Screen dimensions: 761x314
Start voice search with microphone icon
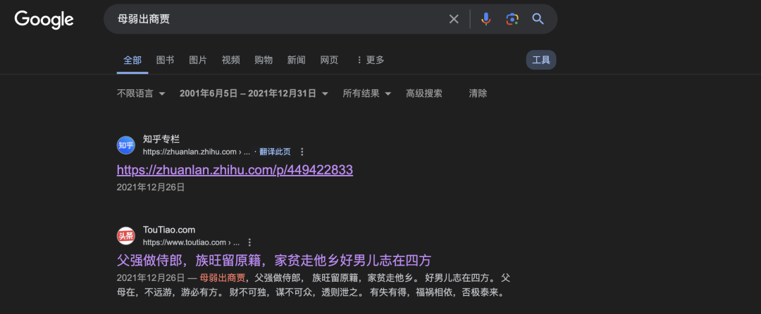pos(485,20)
